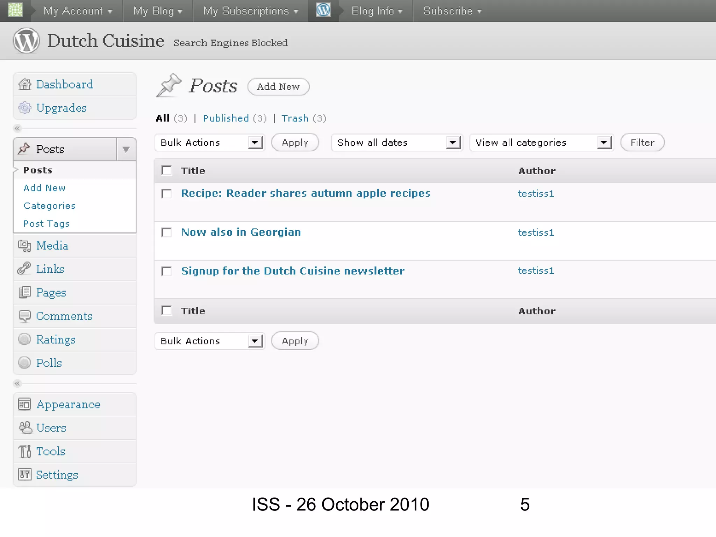Open the View all categories dropdown
This screenshot has width=716, height=537.
coord(541,143)
